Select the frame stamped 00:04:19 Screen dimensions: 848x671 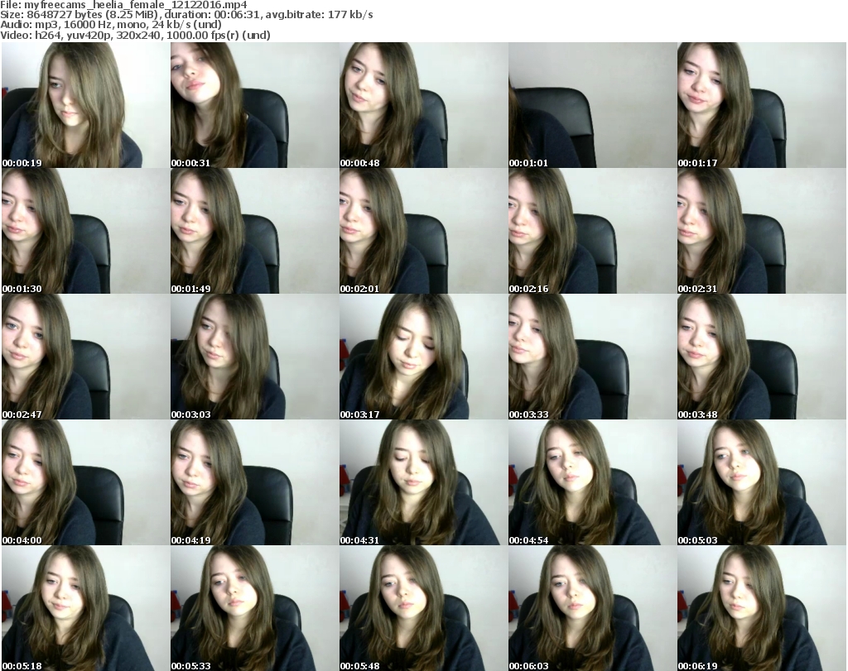click(x=255, y=482)
